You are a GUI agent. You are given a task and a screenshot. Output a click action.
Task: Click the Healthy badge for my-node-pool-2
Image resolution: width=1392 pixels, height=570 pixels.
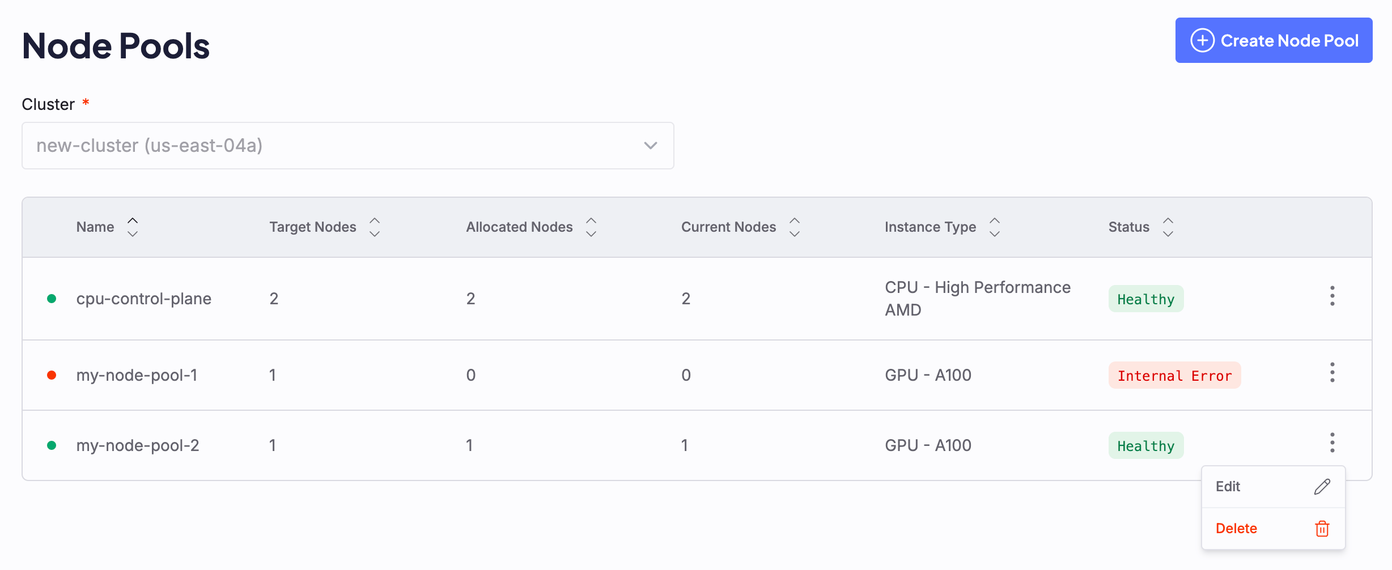click(1146, 445)
